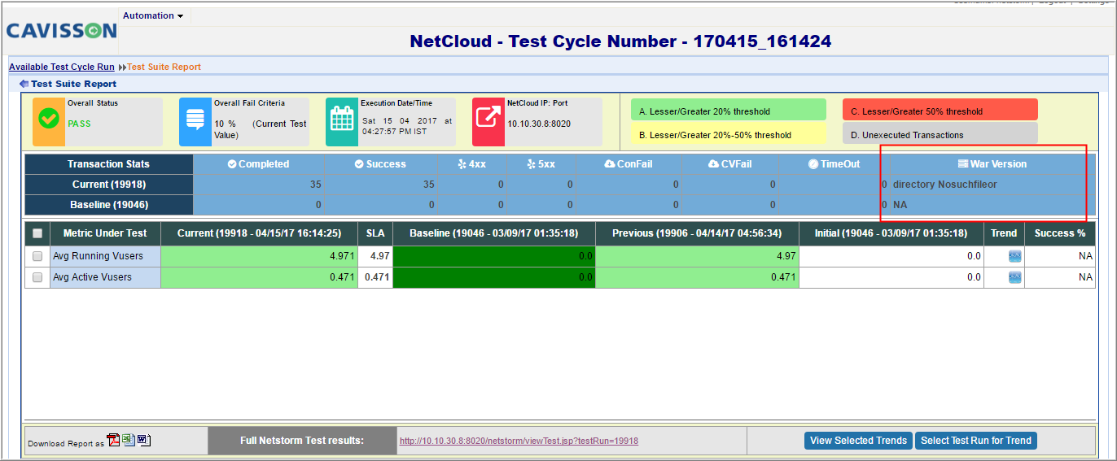
Task: Check the Avg Running Vusers checkbox
Action: click(37, 256)
